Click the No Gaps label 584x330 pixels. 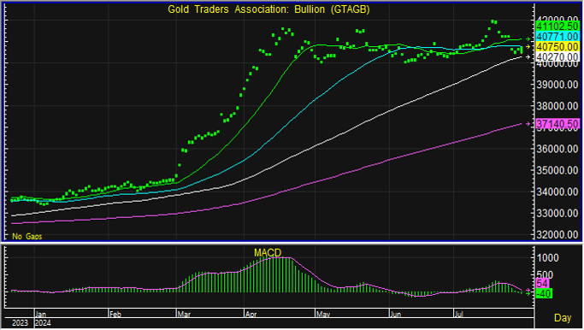27,236
